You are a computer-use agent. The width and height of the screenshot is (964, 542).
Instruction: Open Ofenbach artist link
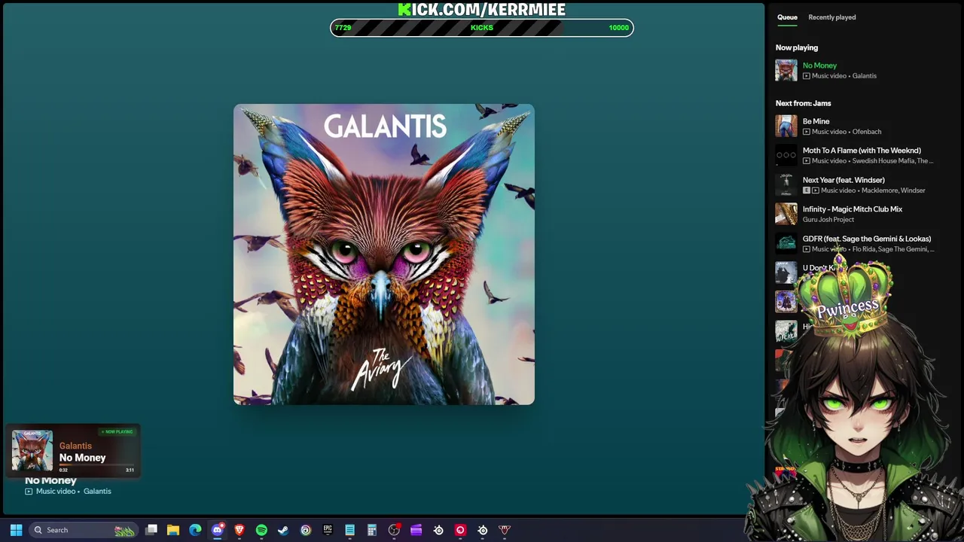pos(867,132)
